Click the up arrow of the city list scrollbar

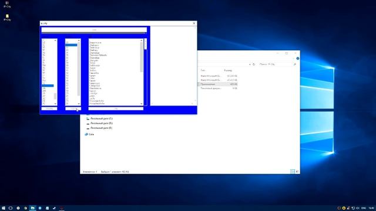pyautogui.click(x=141, y=40)
